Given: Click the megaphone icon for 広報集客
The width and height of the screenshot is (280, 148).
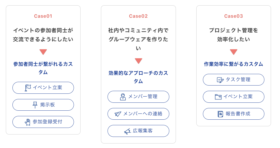Looking at the screenshot, I should point(127,131).
